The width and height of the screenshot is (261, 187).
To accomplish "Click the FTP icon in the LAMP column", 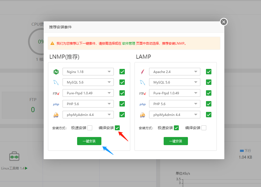I will point(143,93).
